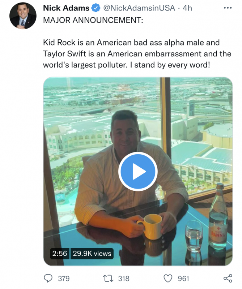Click the 318 retweets count
The height and width of the screenshot is (289, 242).
coord(124,279)
